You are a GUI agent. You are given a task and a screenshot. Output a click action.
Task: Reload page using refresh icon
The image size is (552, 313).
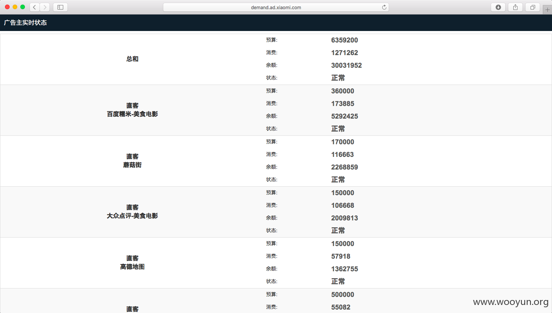point(384,7)
